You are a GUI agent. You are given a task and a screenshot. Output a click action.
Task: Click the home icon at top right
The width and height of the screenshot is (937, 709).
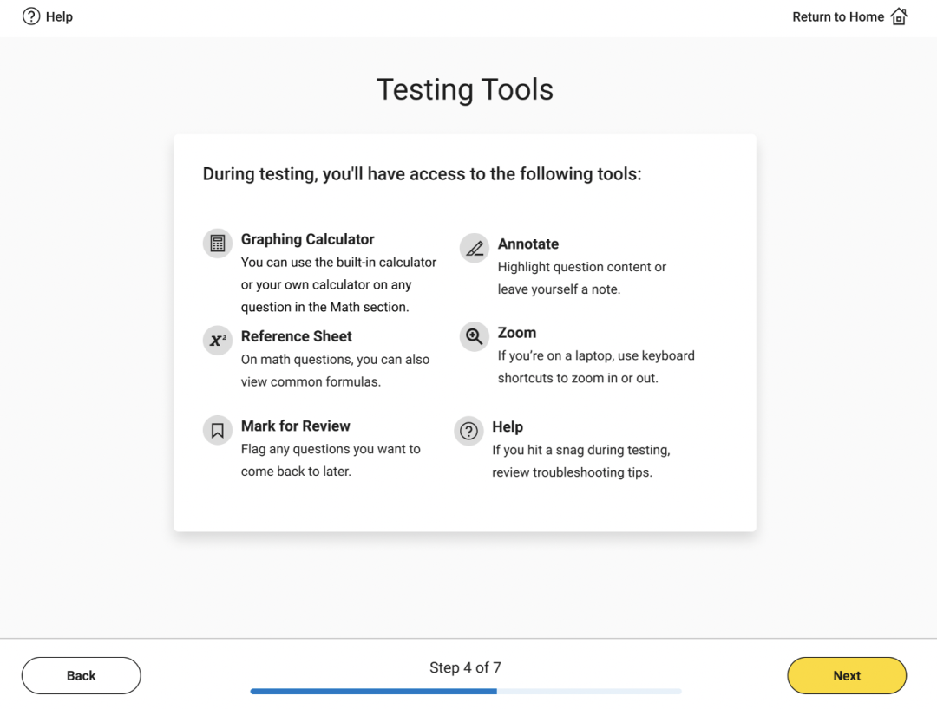pos(899,16)
